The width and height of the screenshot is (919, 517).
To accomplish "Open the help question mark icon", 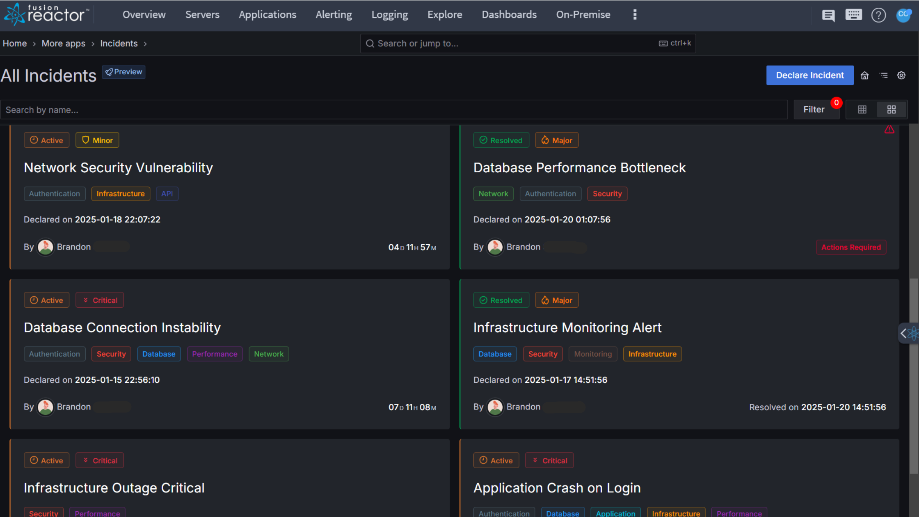I will point(878,16).
